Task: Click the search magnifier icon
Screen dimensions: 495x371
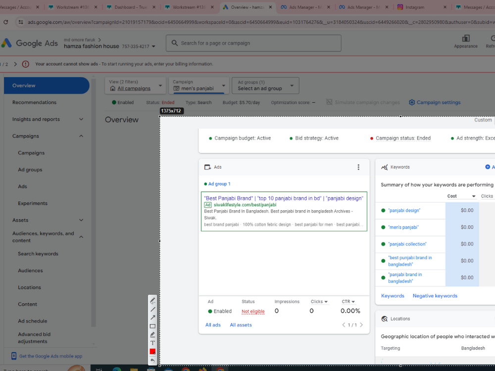Action: tap(174, 43)
